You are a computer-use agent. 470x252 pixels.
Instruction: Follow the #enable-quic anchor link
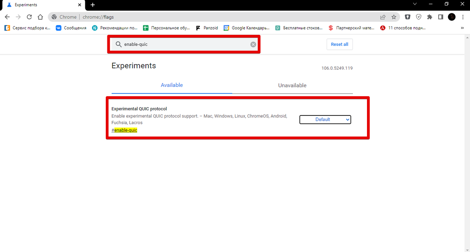click(x=124, y=130)
